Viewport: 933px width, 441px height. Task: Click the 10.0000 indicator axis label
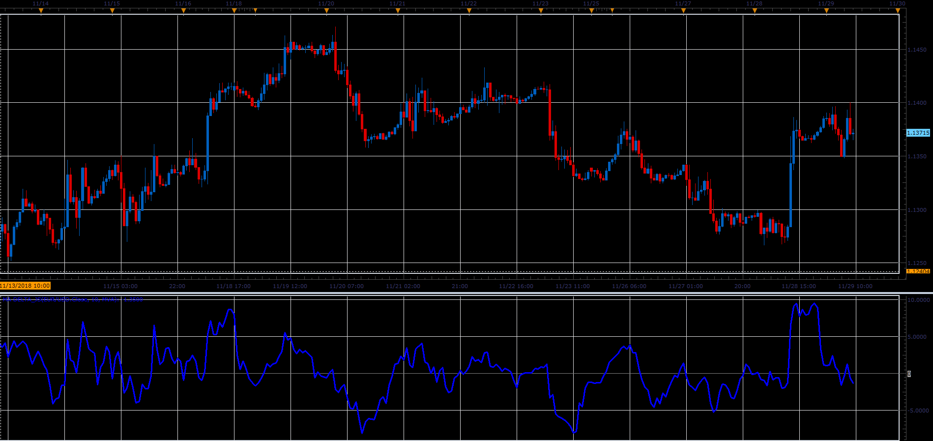tap(918, 299)
